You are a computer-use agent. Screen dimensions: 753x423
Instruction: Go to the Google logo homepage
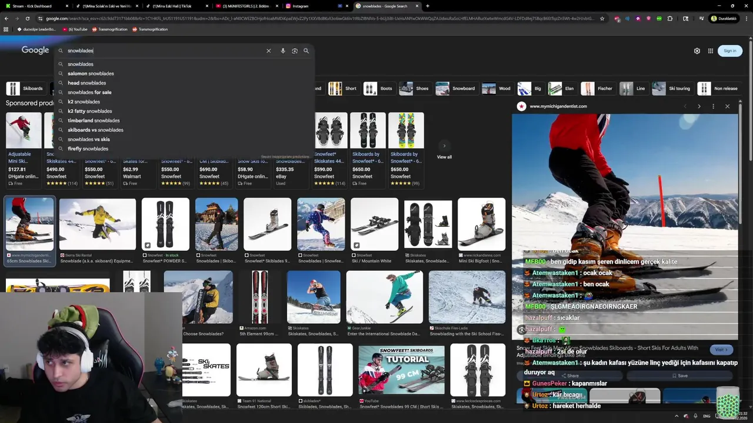[x=35, y=50]
